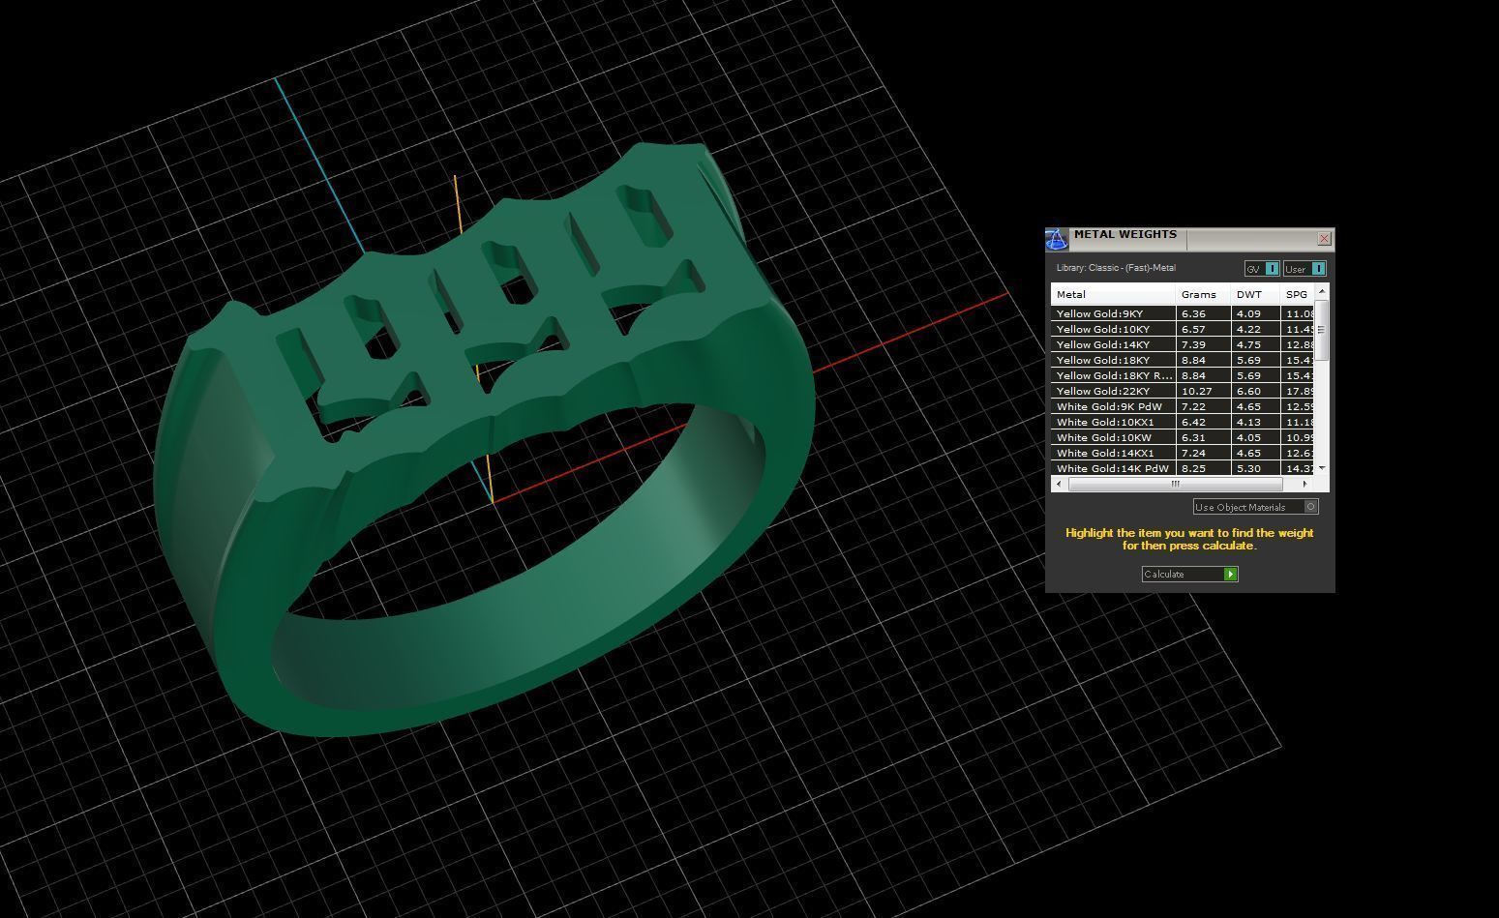Select the White Gold:10KX1 row

(1183, 422)
